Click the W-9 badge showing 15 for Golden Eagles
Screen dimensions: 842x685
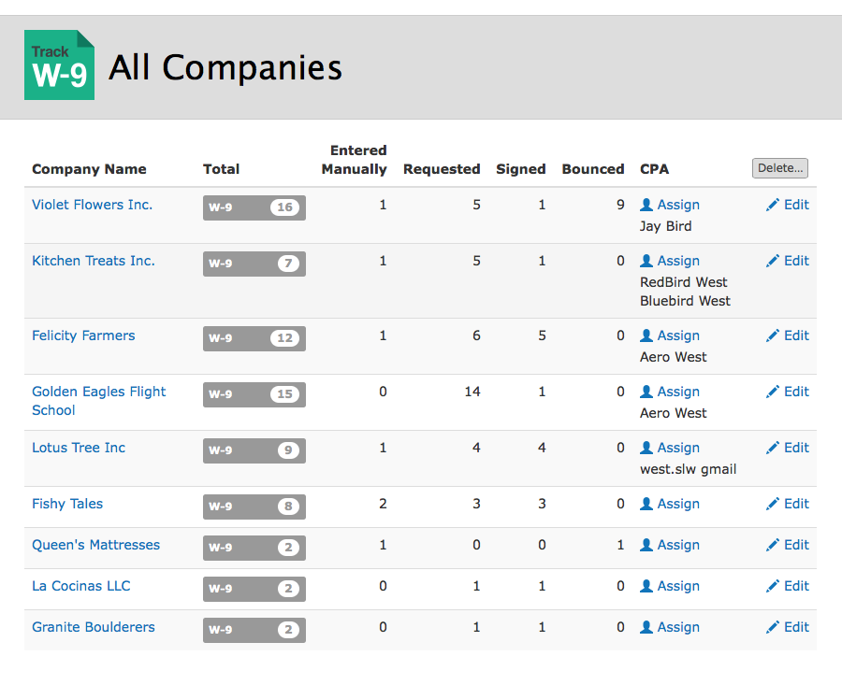point(254,394)
